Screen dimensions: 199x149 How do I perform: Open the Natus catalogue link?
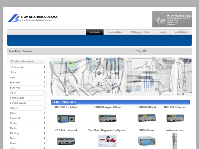27,138
